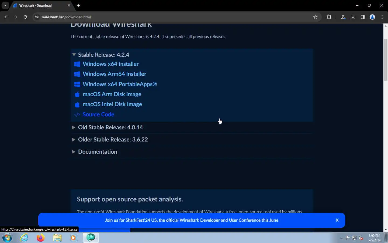Viewport: 388px width, 243px height.
Task: Click the Windows logo beside Windows x64 PortableApps
Action: click(x=77, y=84)
